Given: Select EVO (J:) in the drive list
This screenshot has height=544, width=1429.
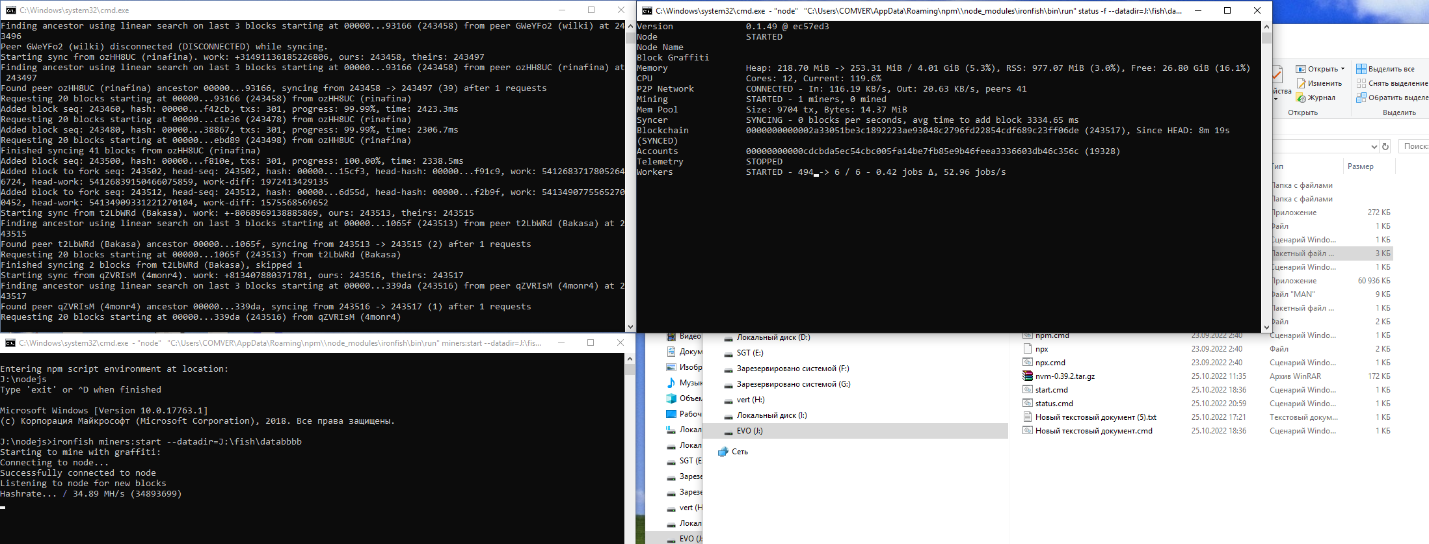Looking at the screenshot, I should tap(750, 431).
